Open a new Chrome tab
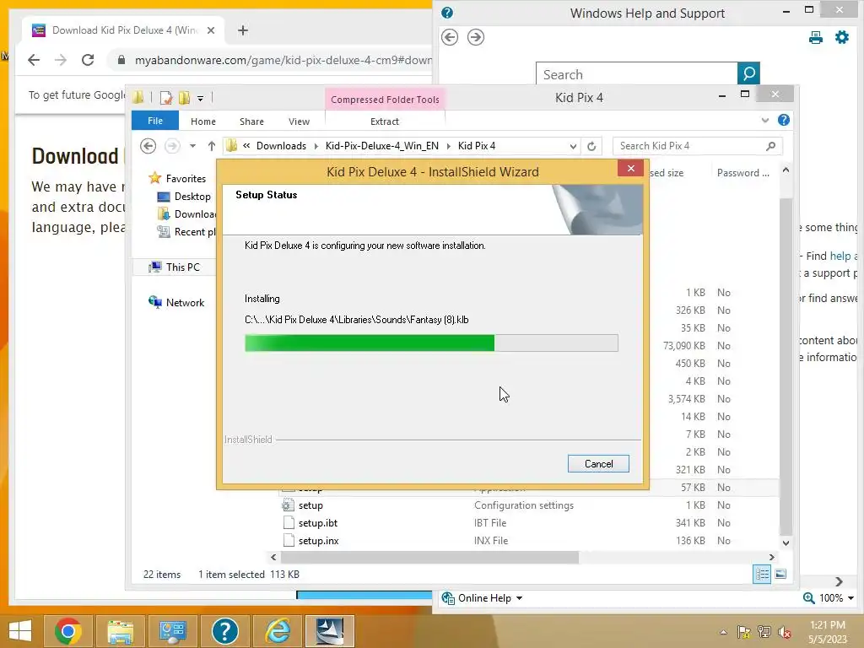Screen dimensions: 864x648 coord(242,30)
